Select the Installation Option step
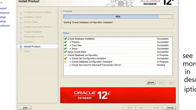Viewport: 196px width, 110px height. click(33, 17)
